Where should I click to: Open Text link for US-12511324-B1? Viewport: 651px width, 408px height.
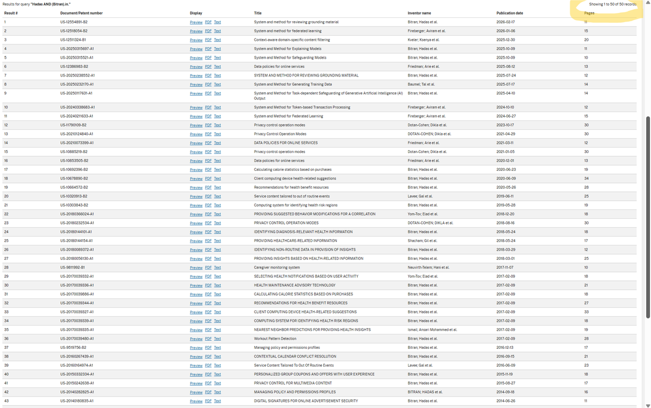pos(218,40)
